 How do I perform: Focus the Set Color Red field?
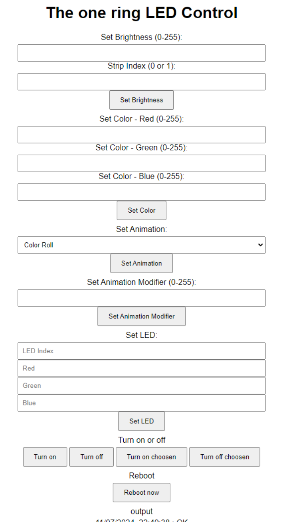pyautogui.click(x=142, y=135)
